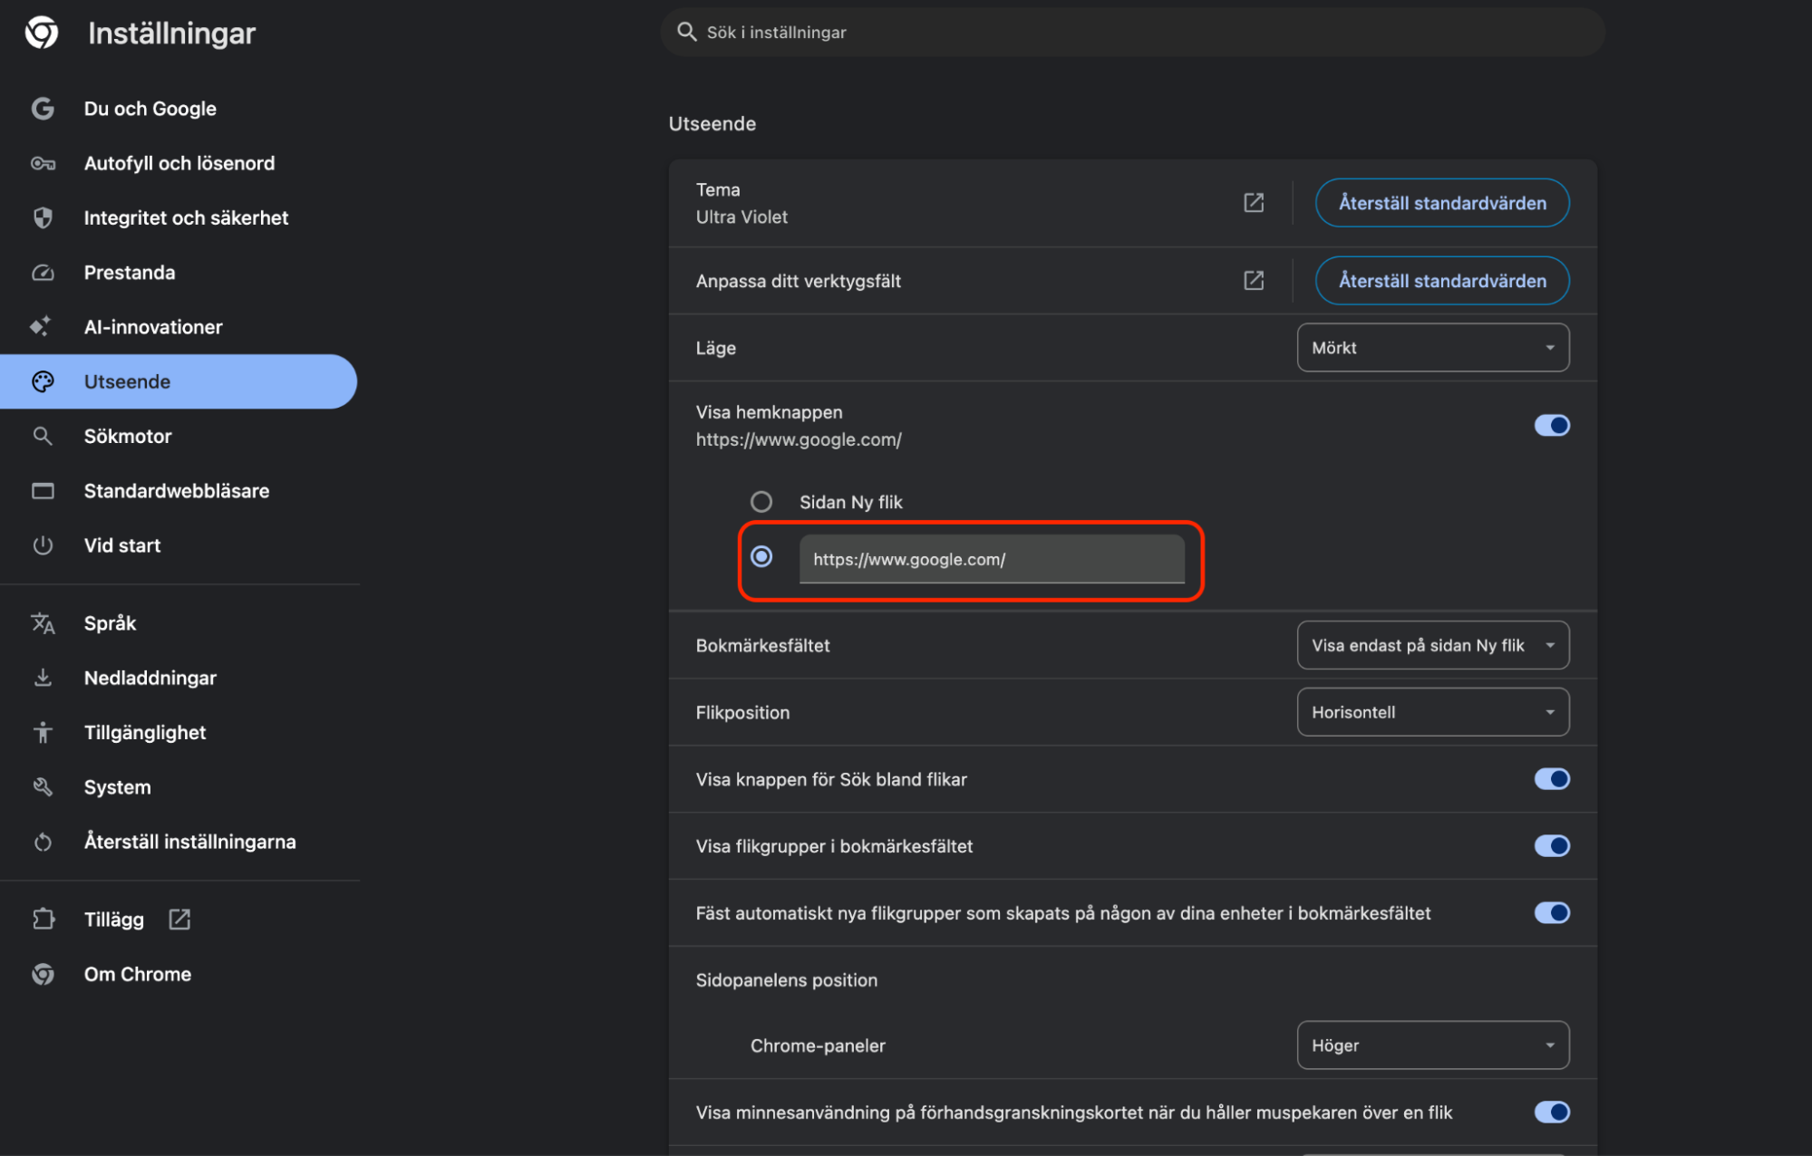The height and width of the screenshot is (1156, 1812).
Task: Toggle Visa knappen för Sök bland flikar
Action: 1552,779
